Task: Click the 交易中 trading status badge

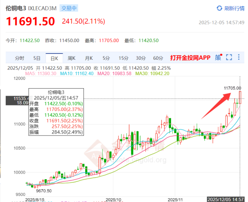Action: pos(69,8)
